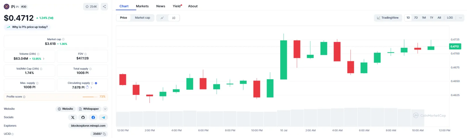Click the $3.61B market cap value
This screenshot has height=138, width=467.
50,44
